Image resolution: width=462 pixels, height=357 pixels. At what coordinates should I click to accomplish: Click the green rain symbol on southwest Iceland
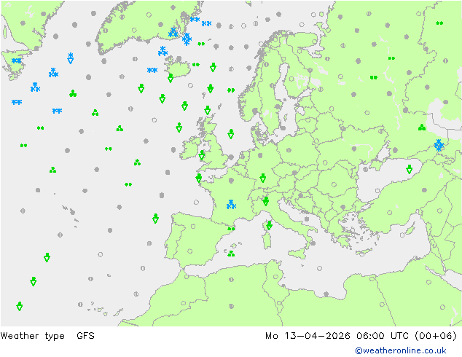[171, 78]
